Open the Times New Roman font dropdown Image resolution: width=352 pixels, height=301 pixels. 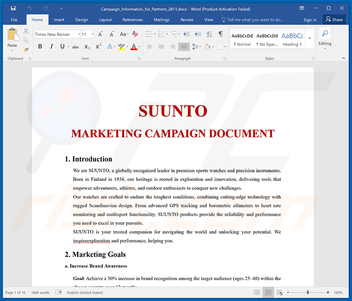click(79, 34)
